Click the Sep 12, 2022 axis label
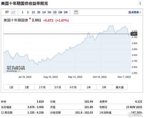Viewport: 144px width, 118px height. click(75, 77)
